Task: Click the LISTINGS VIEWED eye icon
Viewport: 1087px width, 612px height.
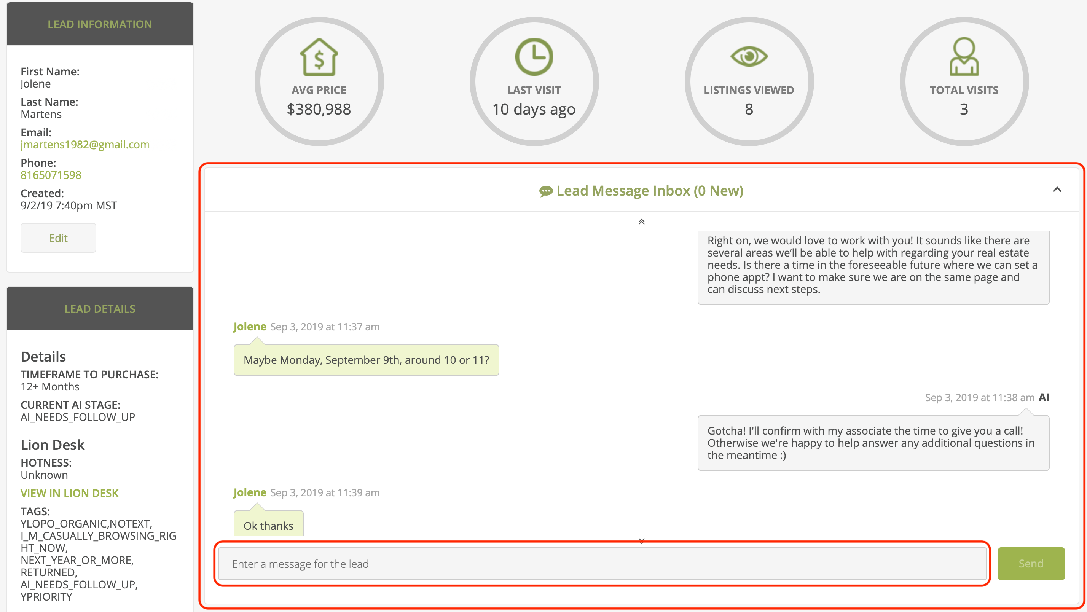Action: coord(749,56)
